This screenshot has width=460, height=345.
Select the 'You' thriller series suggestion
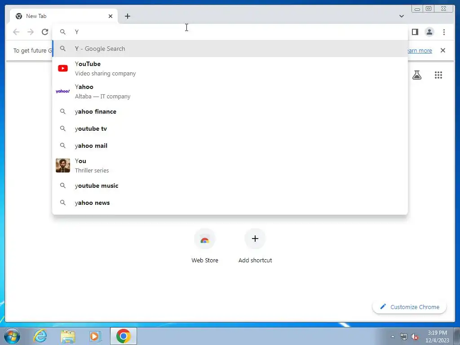230,165
